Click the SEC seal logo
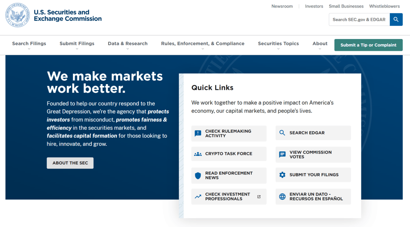Image resolution: width=410 pixels, height=227 pixels. 17,15
